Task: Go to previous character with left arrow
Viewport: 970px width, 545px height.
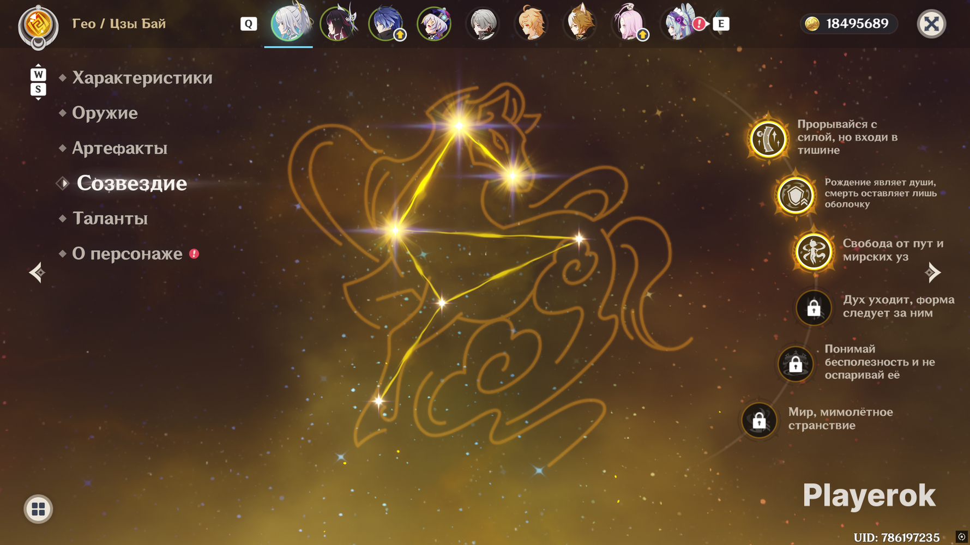Action: pyautogui.click(x=37, y=272)
